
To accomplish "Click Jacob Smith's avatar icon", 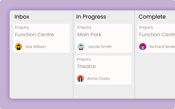I will (81, 47).
